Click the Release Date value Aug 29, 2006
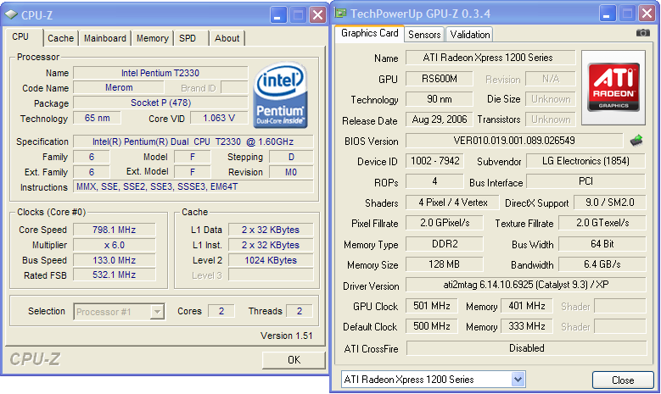 pos(440,119)
